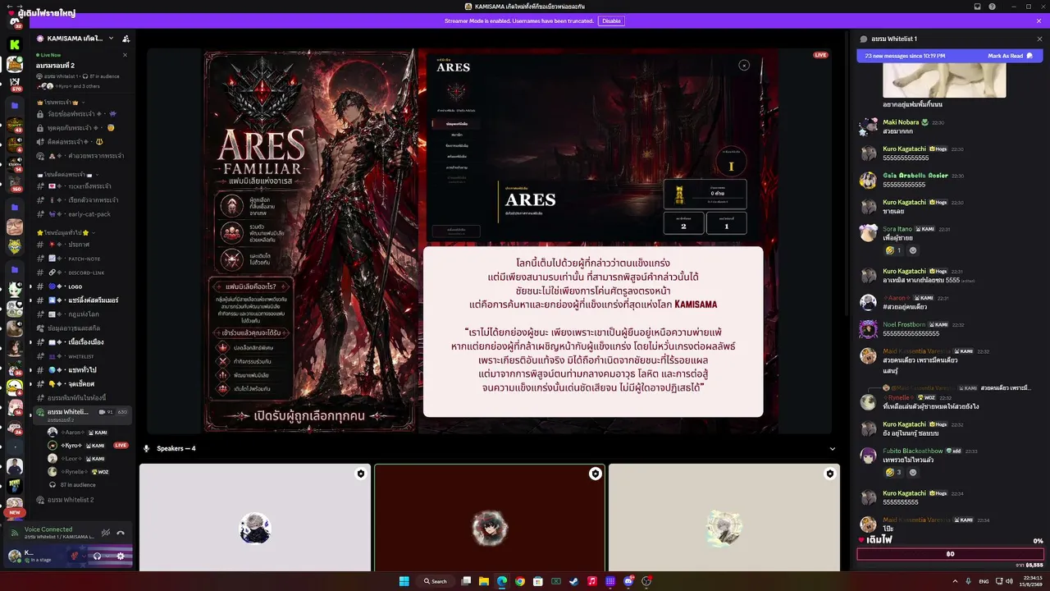Open the TICKET ถึงพระเจ้า channel
Image resolution: width=1050 pixels, height=591 pixels.
[80, 186]
